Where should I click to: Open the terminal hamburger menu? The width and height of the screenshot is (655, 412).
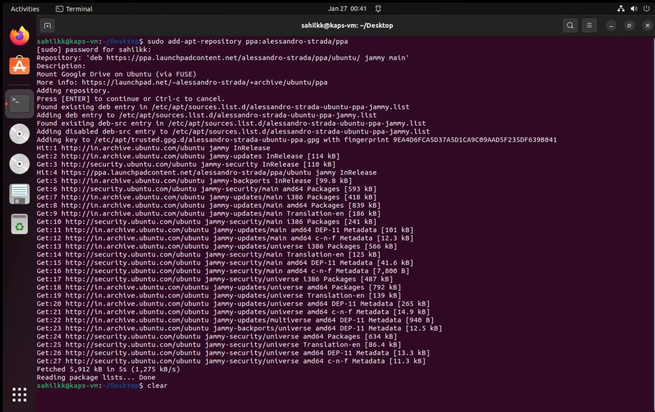pos(589,25)
